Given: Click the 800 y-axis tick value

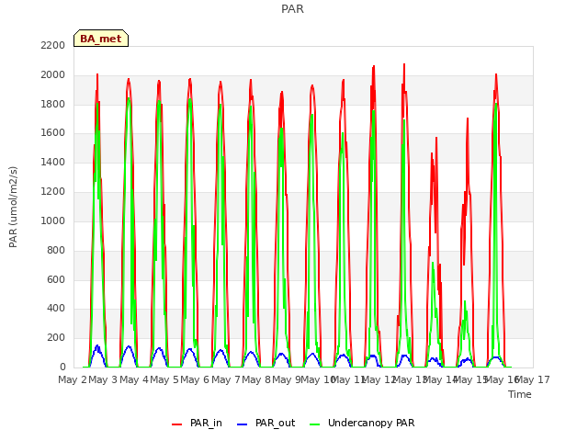Looking at the screenshot, I should tap(56, 250).
